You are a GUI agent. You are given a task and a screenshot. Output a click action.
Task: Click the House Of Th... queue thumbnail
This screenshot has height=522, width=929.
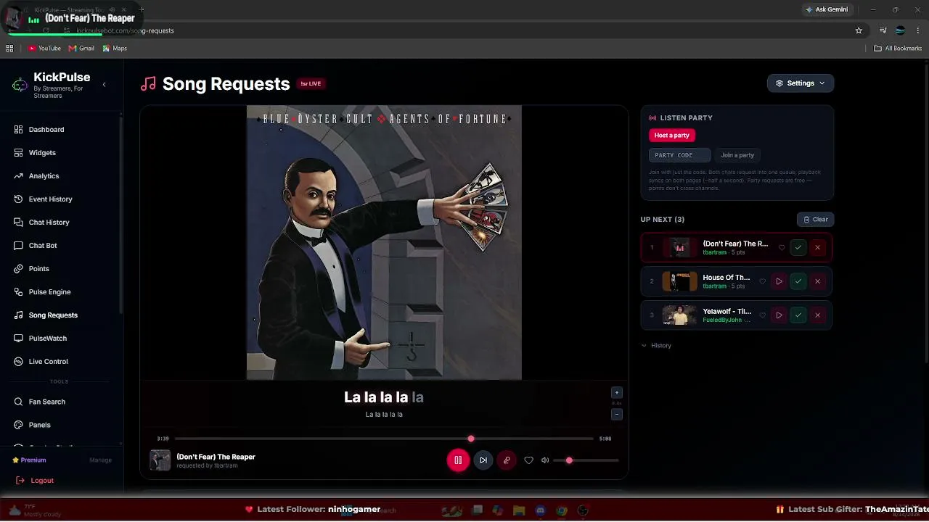click(x=680, y=281)
